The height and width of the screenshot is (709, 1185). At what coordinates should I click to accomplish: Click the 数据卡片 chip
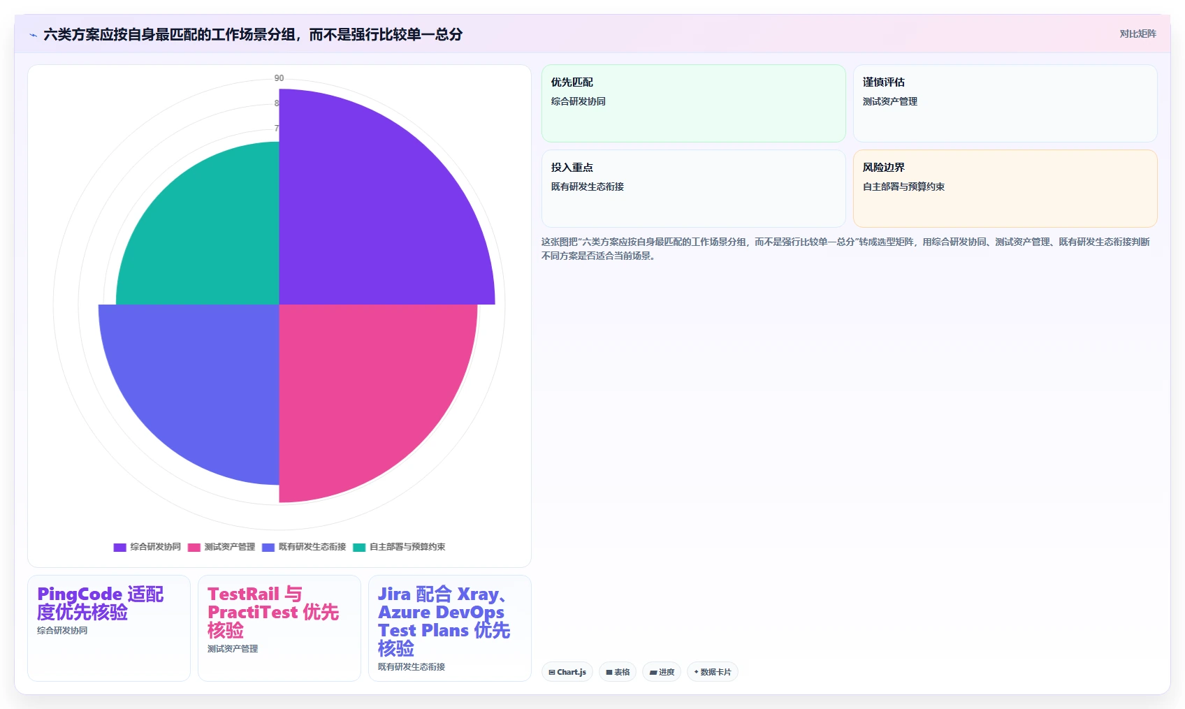[713, 672]
